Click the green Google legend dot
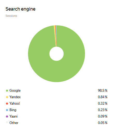This screenshot has height=132, width=113. click(7, 91)
